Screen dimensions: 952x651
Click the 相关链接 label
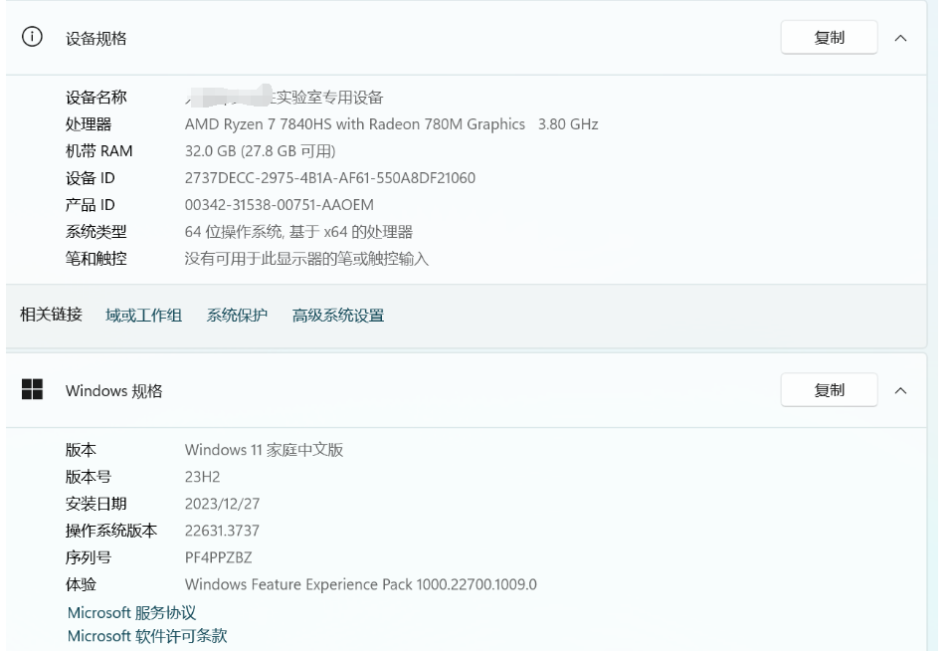click(51, 315)
